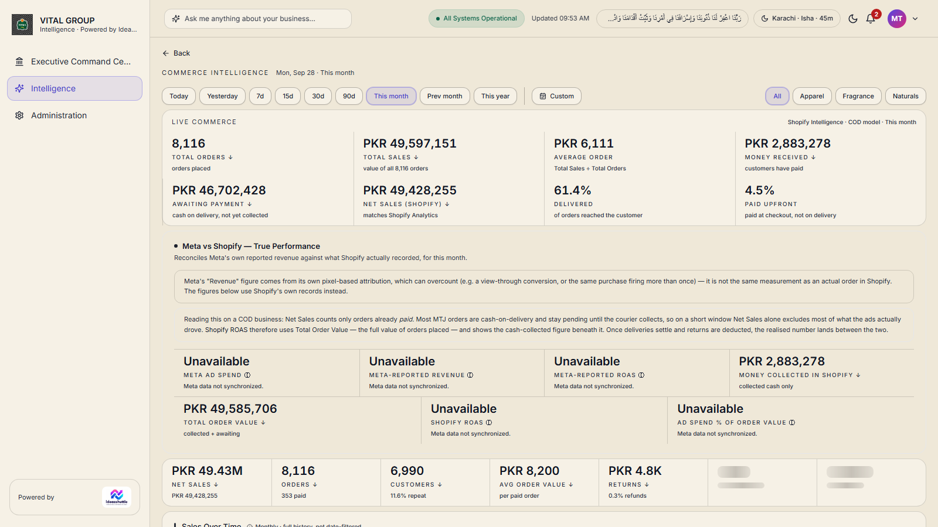Click the info icon beside Ad Spend % of Order Value
The width and height of the screenshot is (938, 527).
coord(792,423)
